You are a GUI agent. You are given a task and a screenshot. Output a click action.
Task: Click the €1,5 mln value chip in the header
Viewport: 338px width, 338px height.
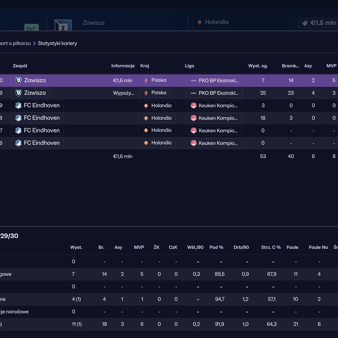pos(318,23)
